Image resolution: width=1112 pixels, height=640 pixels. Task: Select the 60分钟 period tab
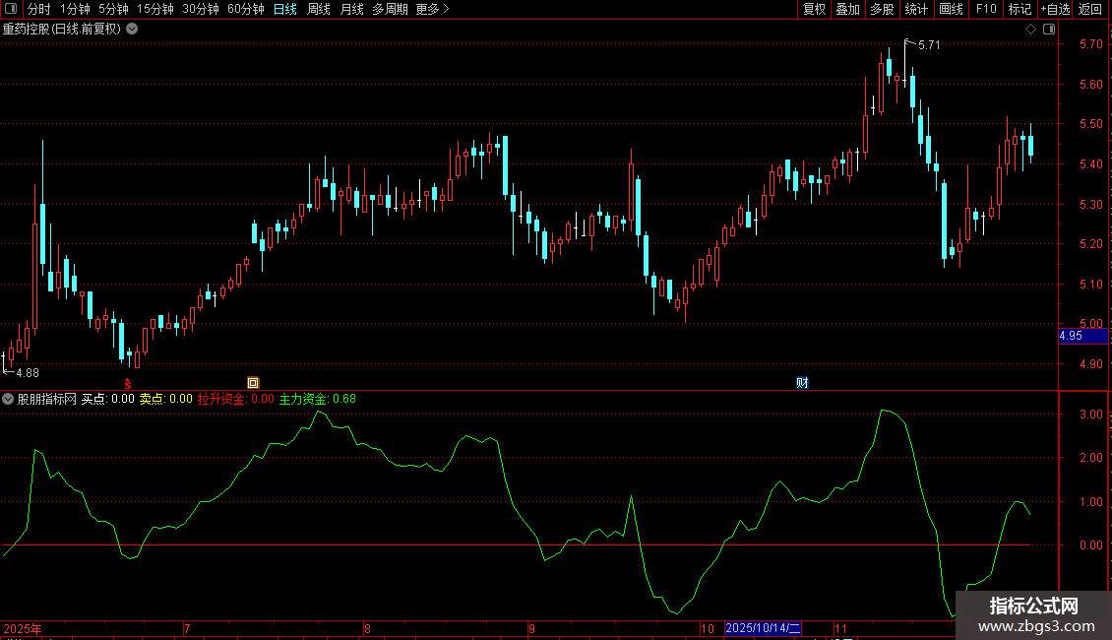[x=245, y=9]
